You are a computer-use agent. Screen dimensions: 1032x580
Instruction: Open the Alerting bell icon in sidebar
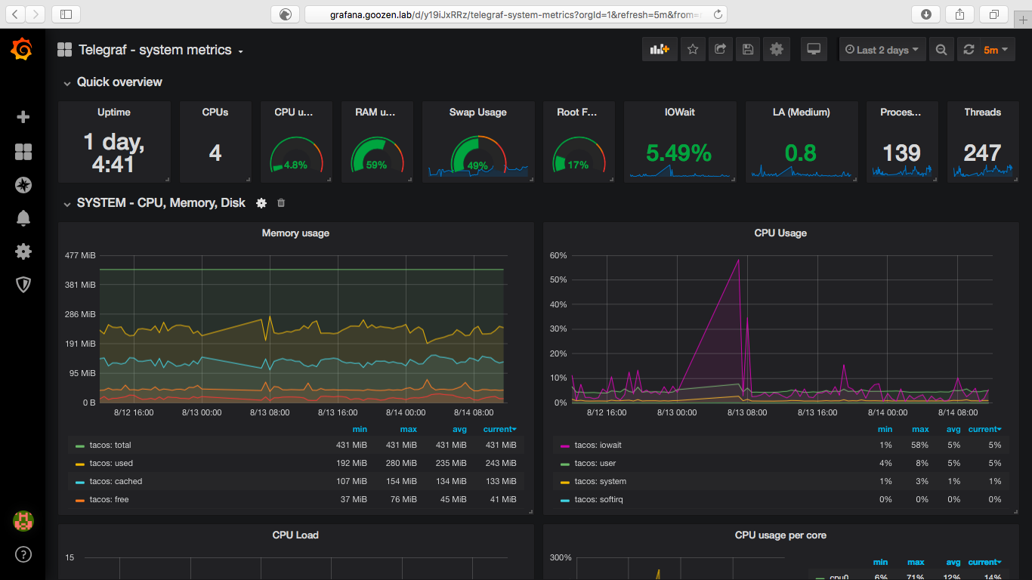point(23,218)
